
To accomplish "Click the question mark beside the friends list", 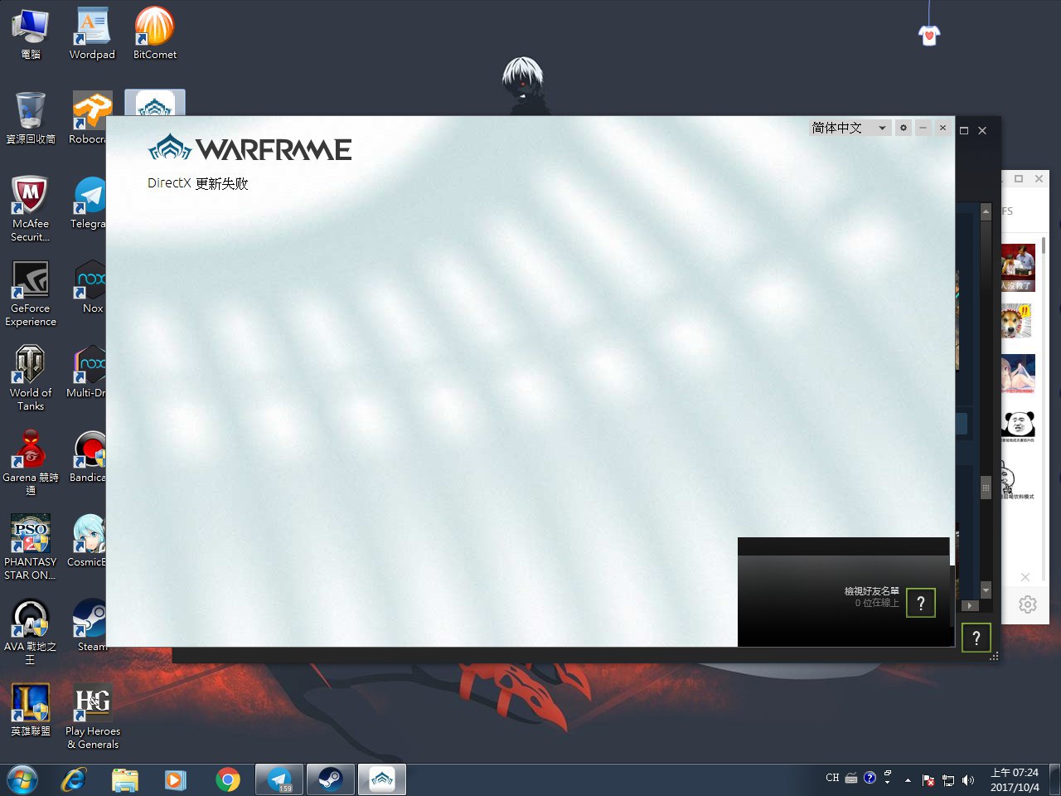I will point(920,603).
